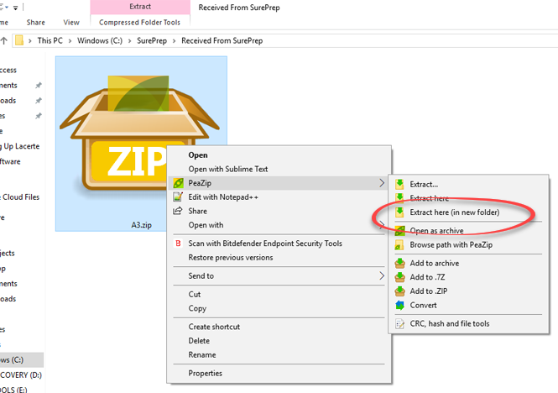Select Browse path with PeaZip

468,245
